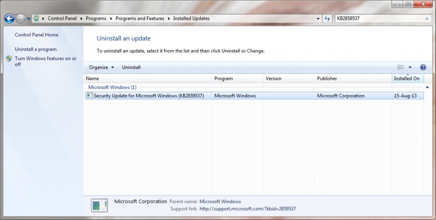Sort by the Publisher column header

[353, 79]
